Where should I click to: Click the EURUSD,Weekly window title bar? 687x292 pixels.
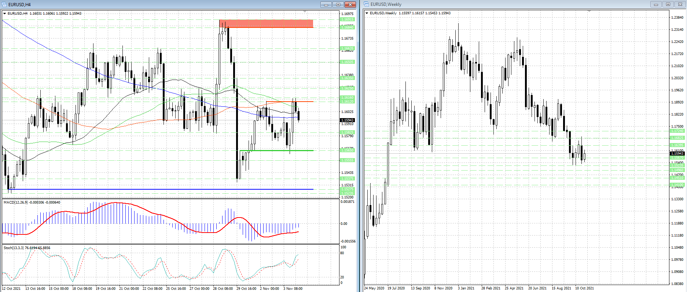[x=513, y=4]
